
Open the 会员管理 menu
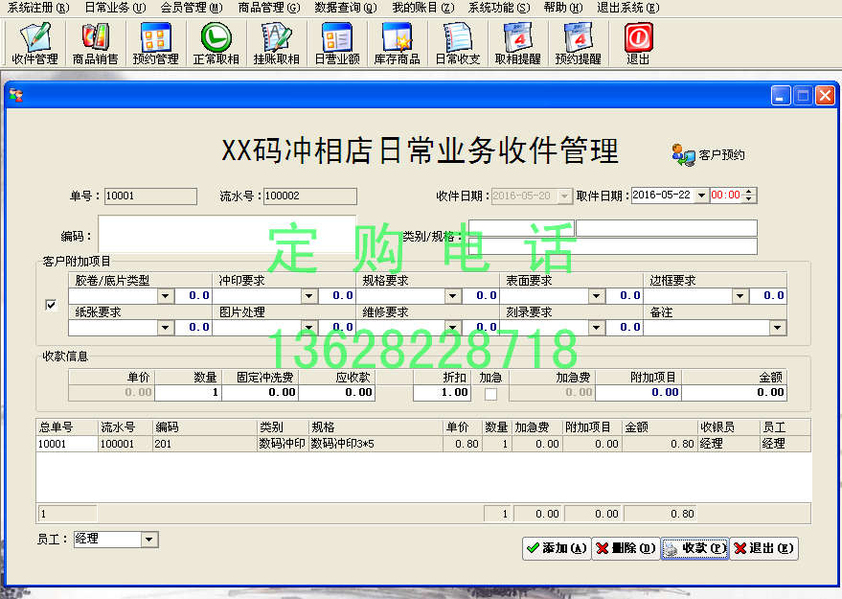192,8
